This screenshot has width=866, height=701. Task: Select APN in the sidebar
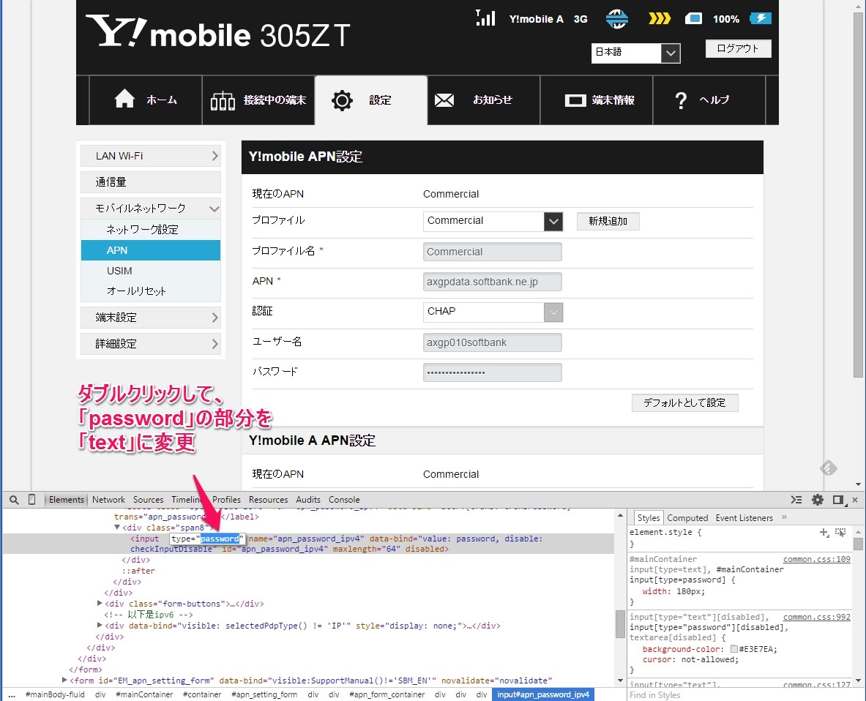click(x=150, y=250)
